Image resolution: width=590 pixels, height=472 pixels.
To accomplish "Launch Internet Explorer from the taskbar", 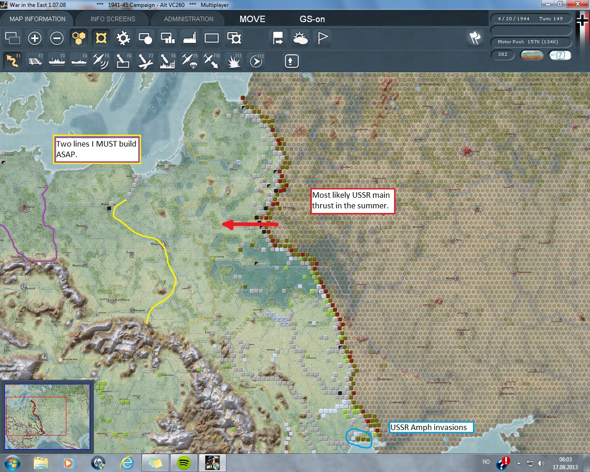I will (127, 463).
